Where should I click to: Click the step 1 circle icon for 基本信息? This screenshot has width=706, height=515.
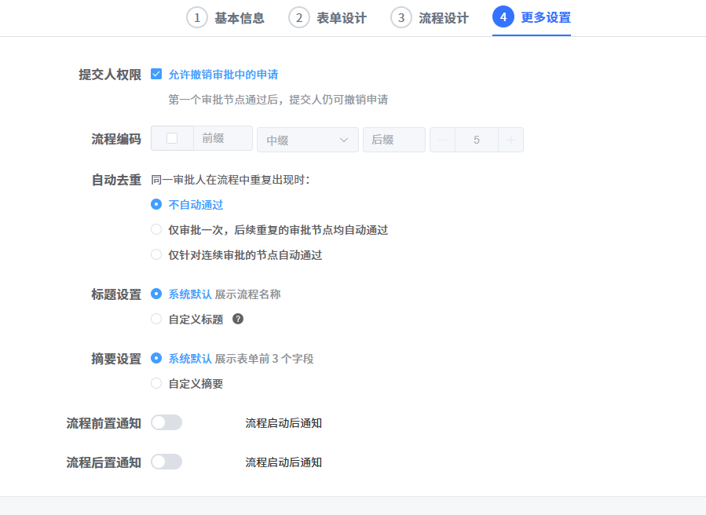tap(196, 17)
